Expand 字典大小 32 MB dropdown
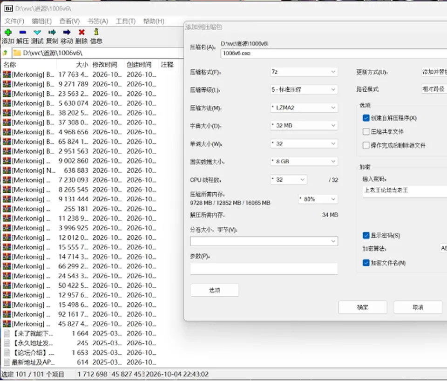 click(x=304, y=125)
